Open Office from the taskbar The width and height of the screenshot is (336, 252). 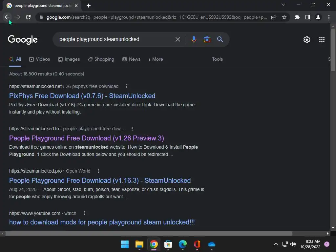pos(197,244)
